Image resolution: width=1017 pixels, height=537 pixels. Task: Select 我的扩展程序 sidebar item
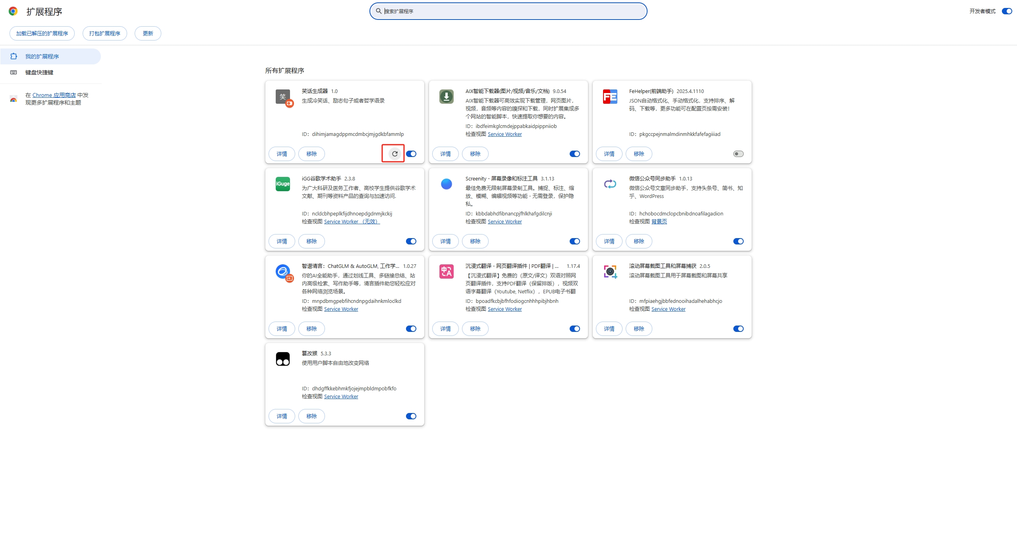pyautogui.click(x=42, y=56)
